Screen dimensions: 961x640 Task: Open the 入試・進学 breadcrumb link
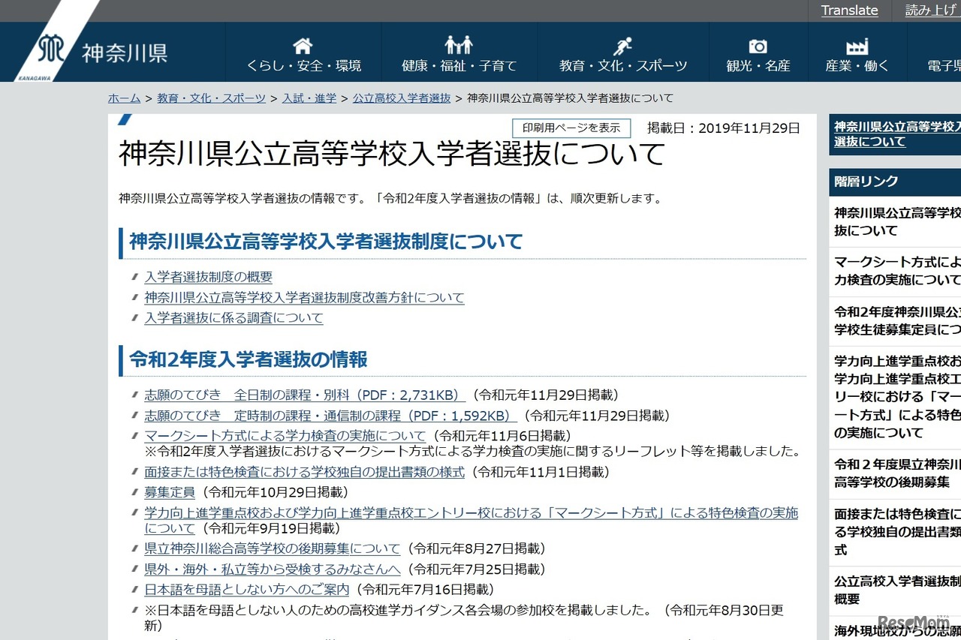[309, 98]
